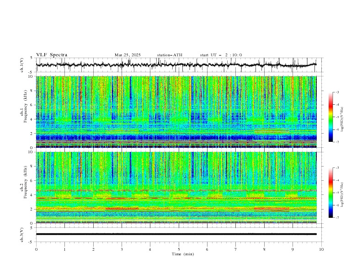The width and height of the screenshot is (362, 280).
Task: Click the log(PSD) label beside ch.2 color bar
Action: pos(342,195)
